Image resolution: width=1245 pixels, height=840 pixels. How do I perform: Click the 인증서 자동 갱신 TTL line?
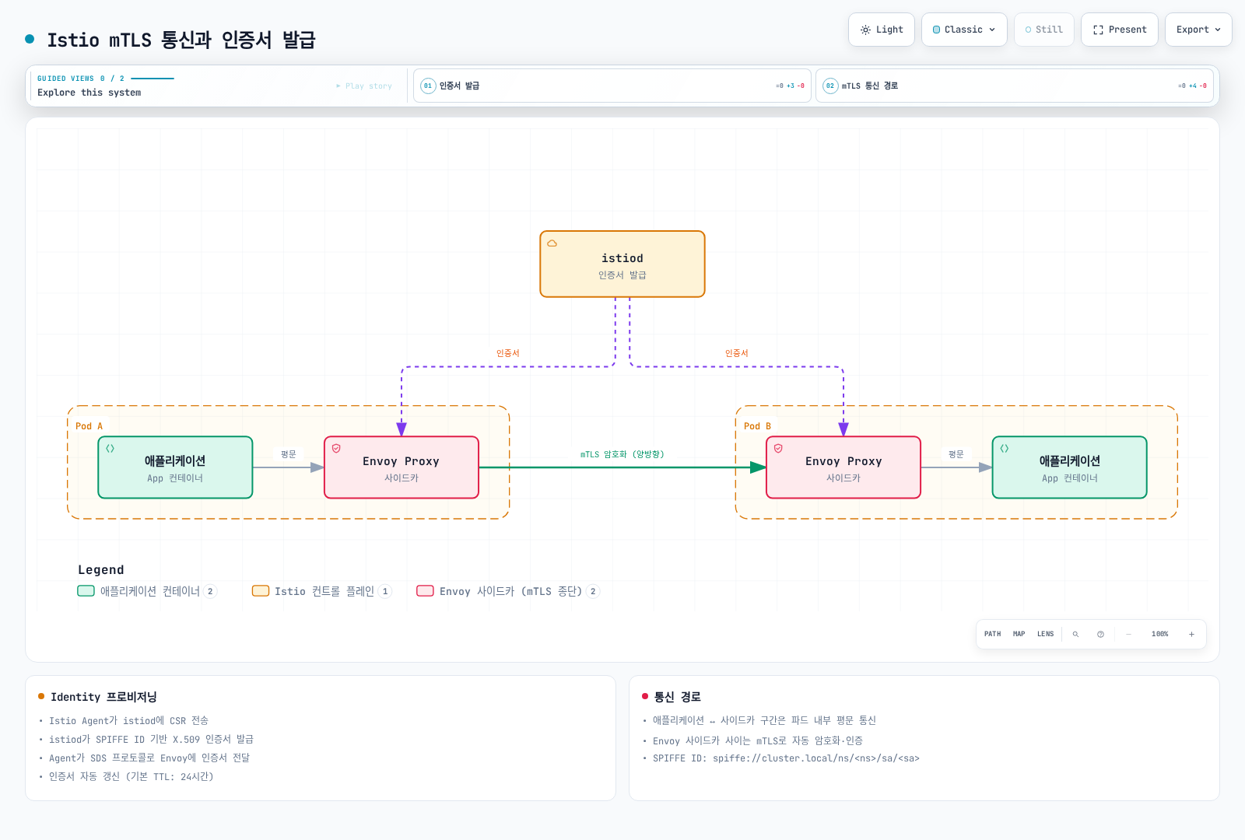(131, 776)
